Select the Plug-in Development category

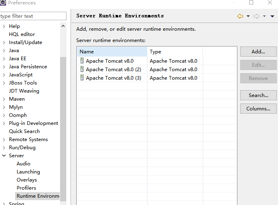coord(33,123)
